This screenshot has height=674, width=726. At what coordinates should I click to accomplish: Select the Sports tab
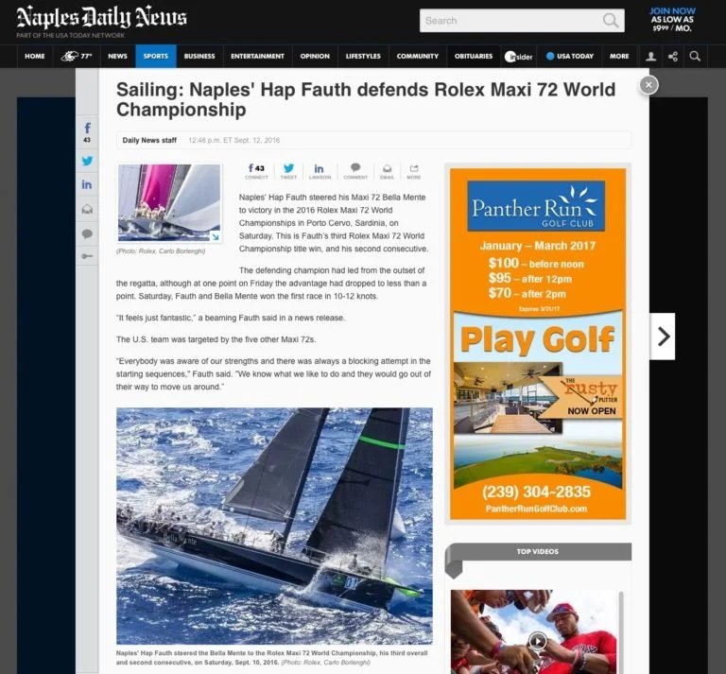pyautogui.click(x=156, y=56)
